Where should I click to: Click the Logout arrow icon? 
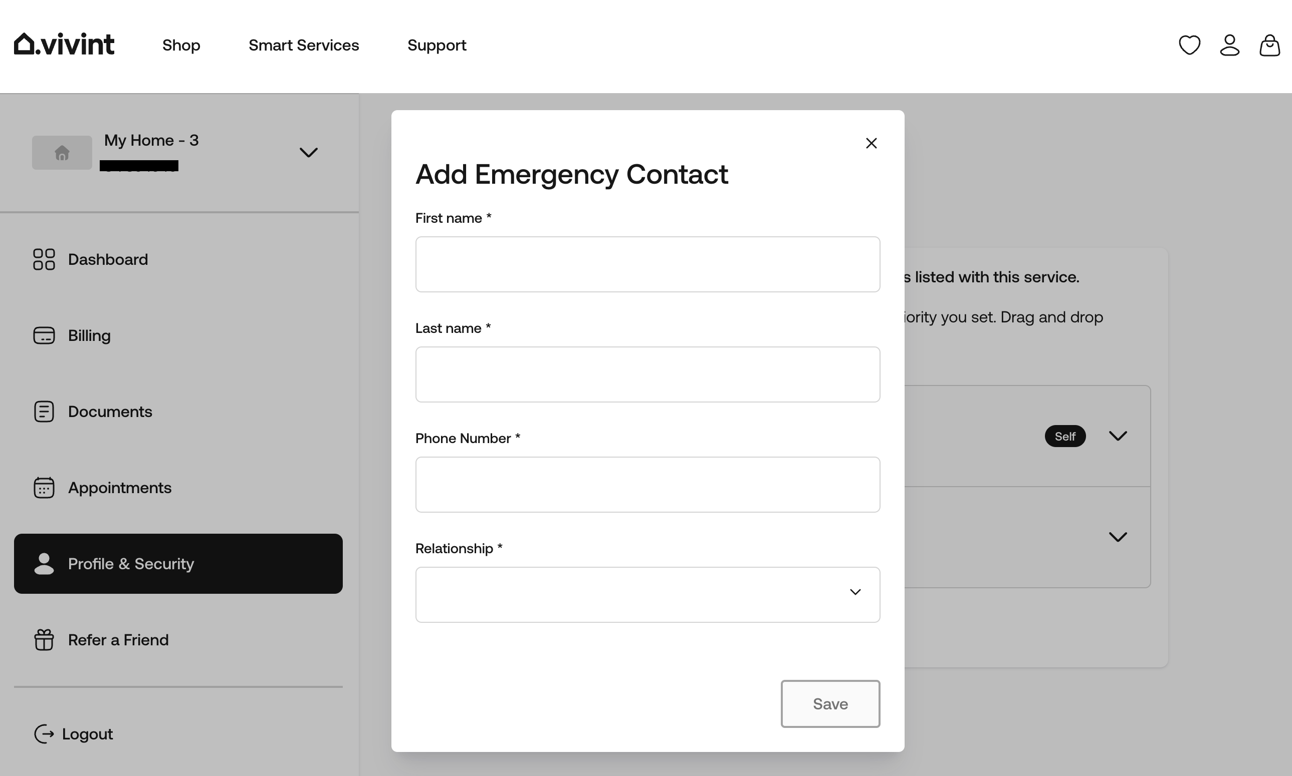click(x=44, y=733)
